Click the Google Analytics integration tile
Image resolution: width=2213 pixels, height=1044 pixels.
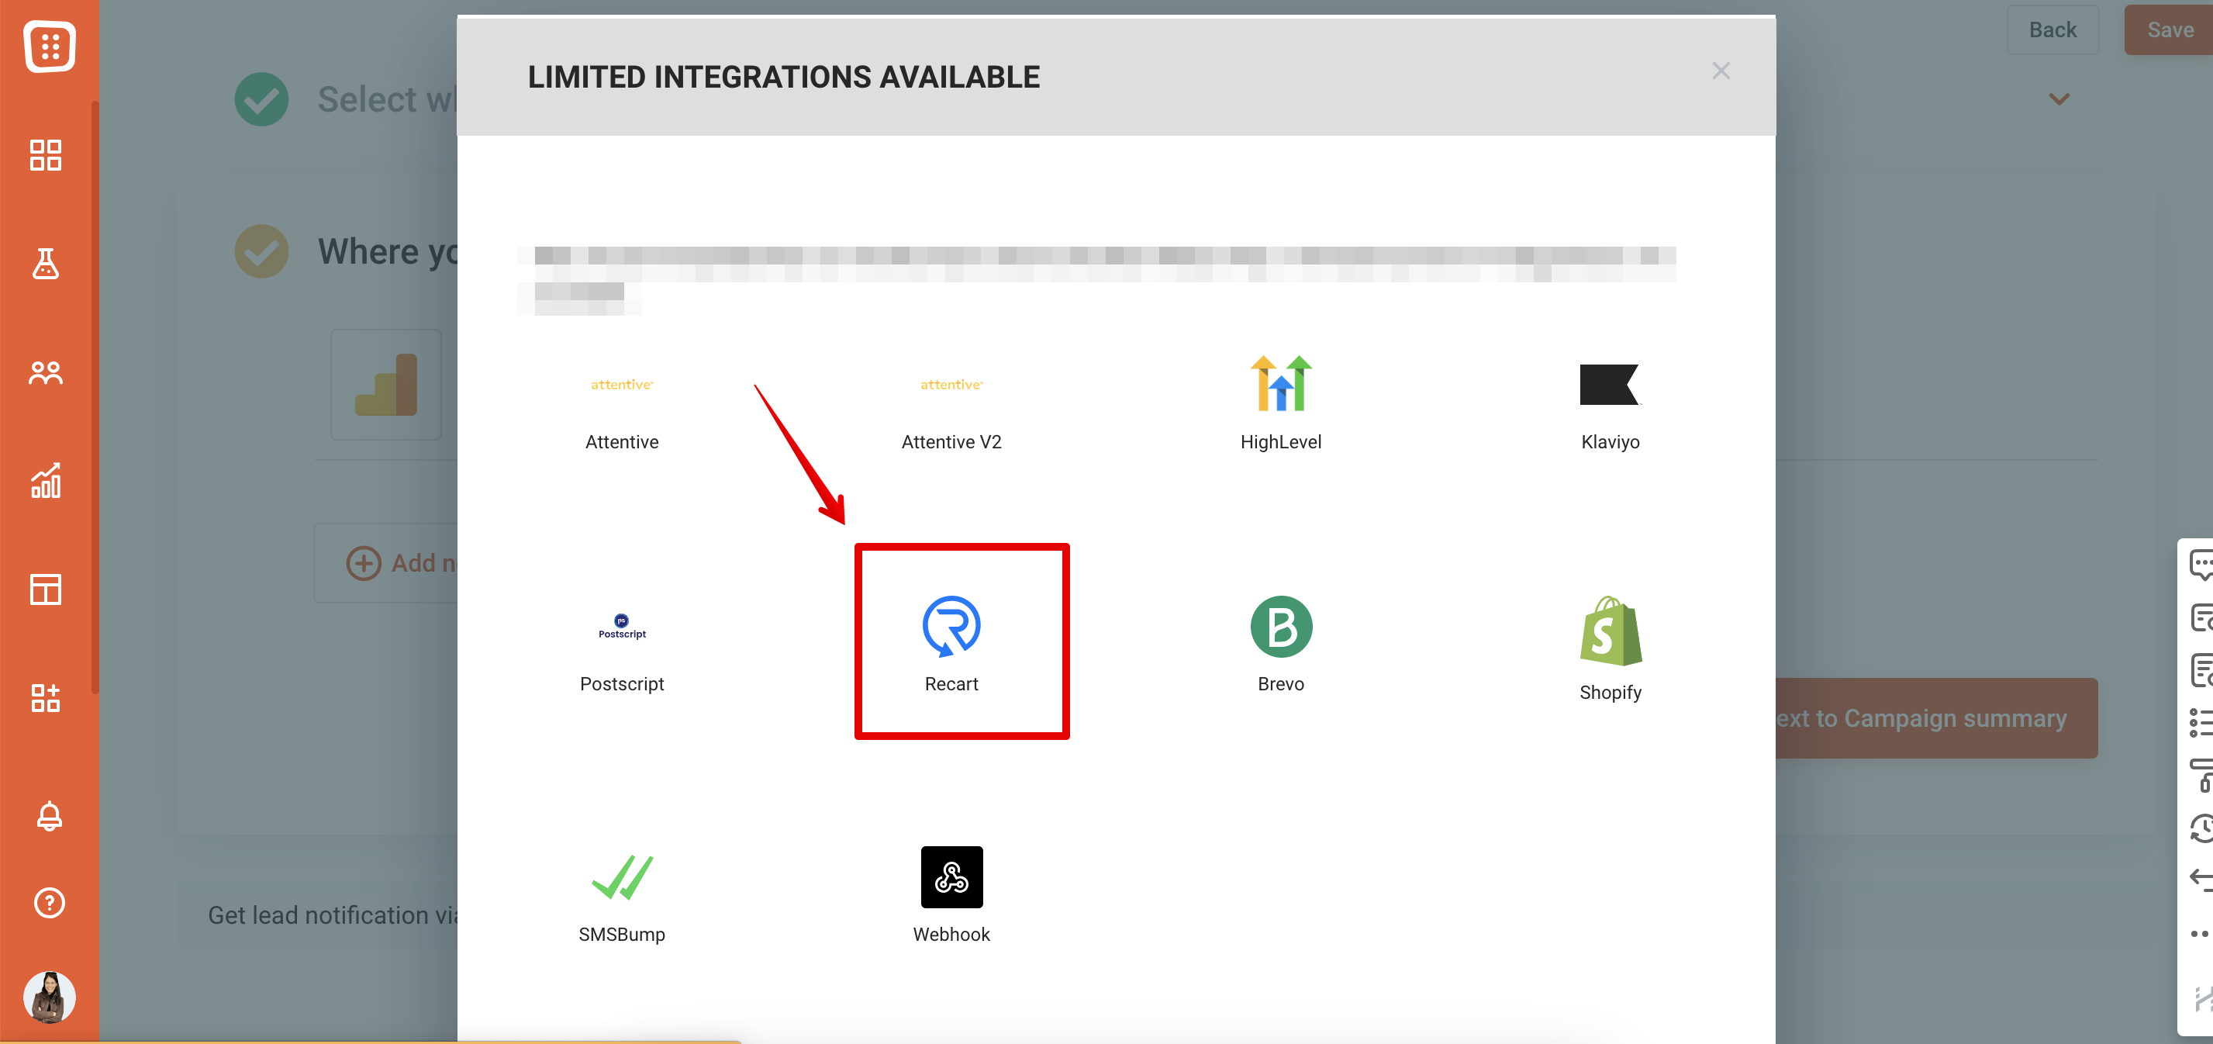385,384
